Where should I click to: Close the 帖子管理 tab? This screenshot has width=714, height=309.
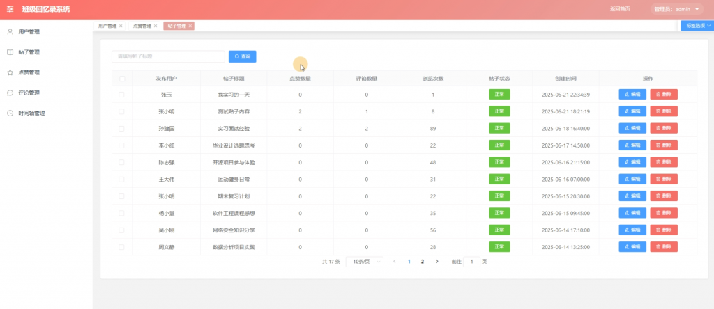coord(190,26)
